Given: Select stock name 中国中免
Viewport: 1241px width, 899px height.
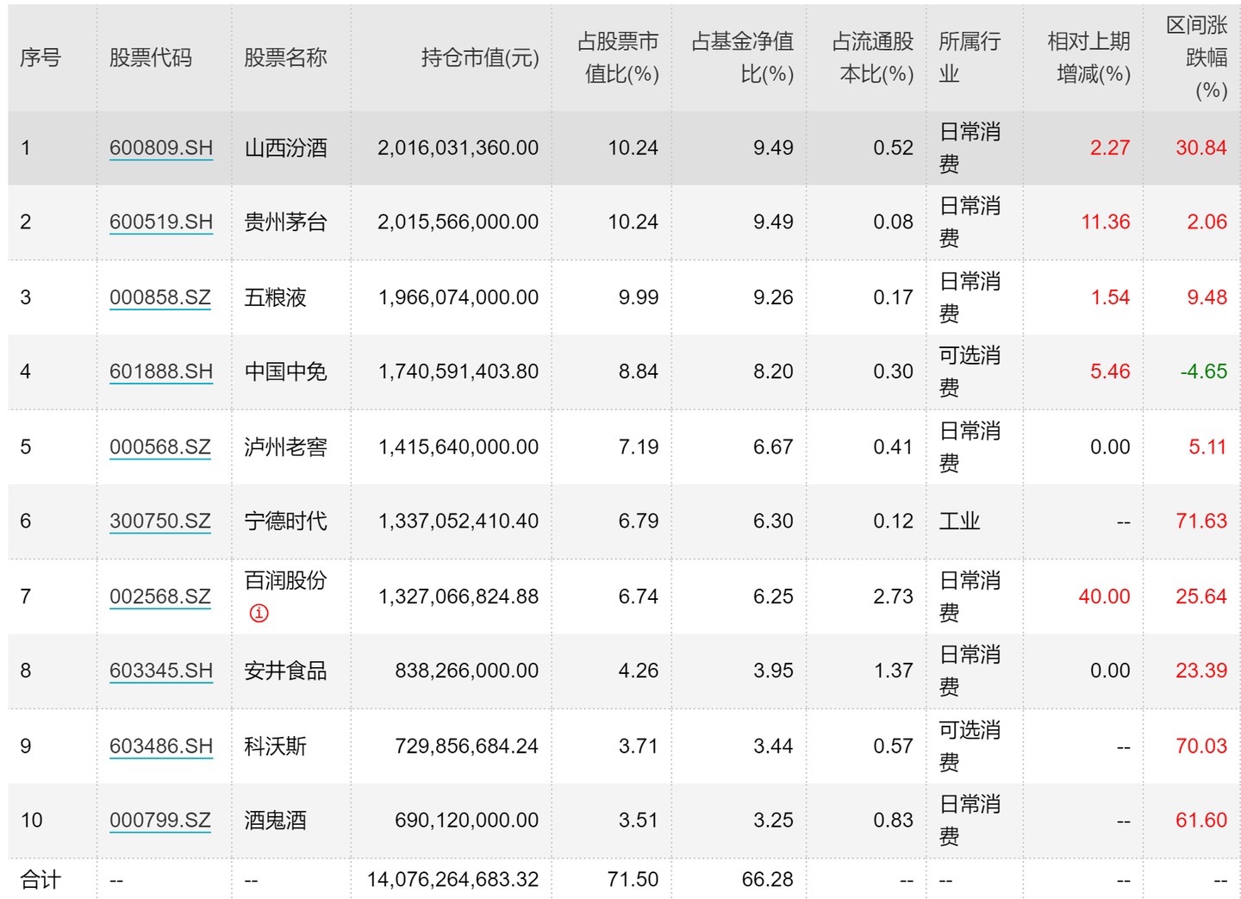Looking at the screenshot, I should [285, 371].
